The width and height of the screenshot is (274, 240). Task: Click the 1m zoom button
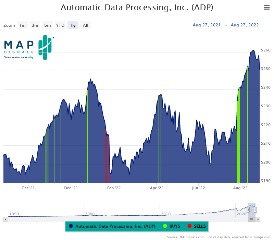tap(22, 25)
